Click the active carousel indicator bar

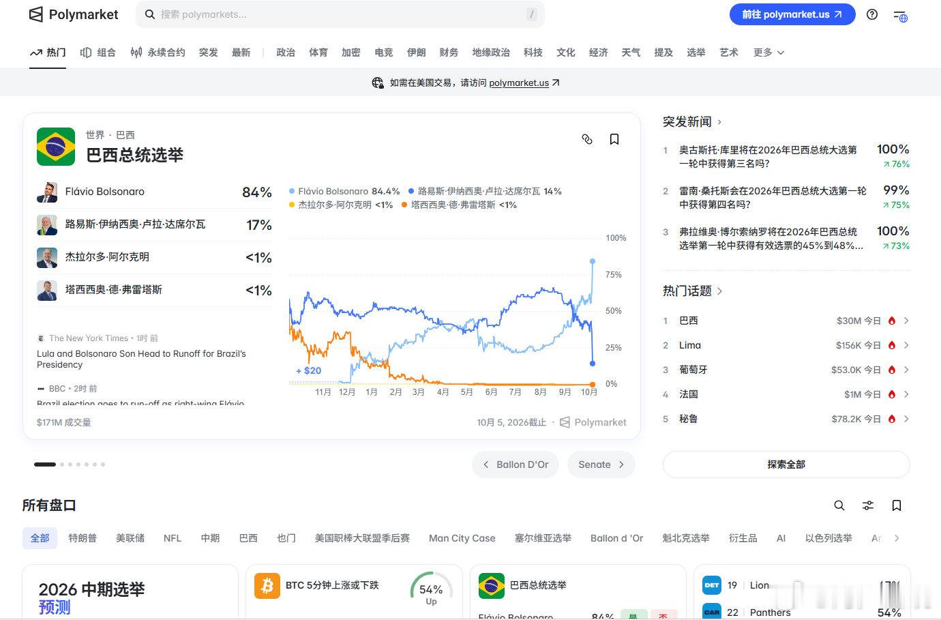coord(45,464)
